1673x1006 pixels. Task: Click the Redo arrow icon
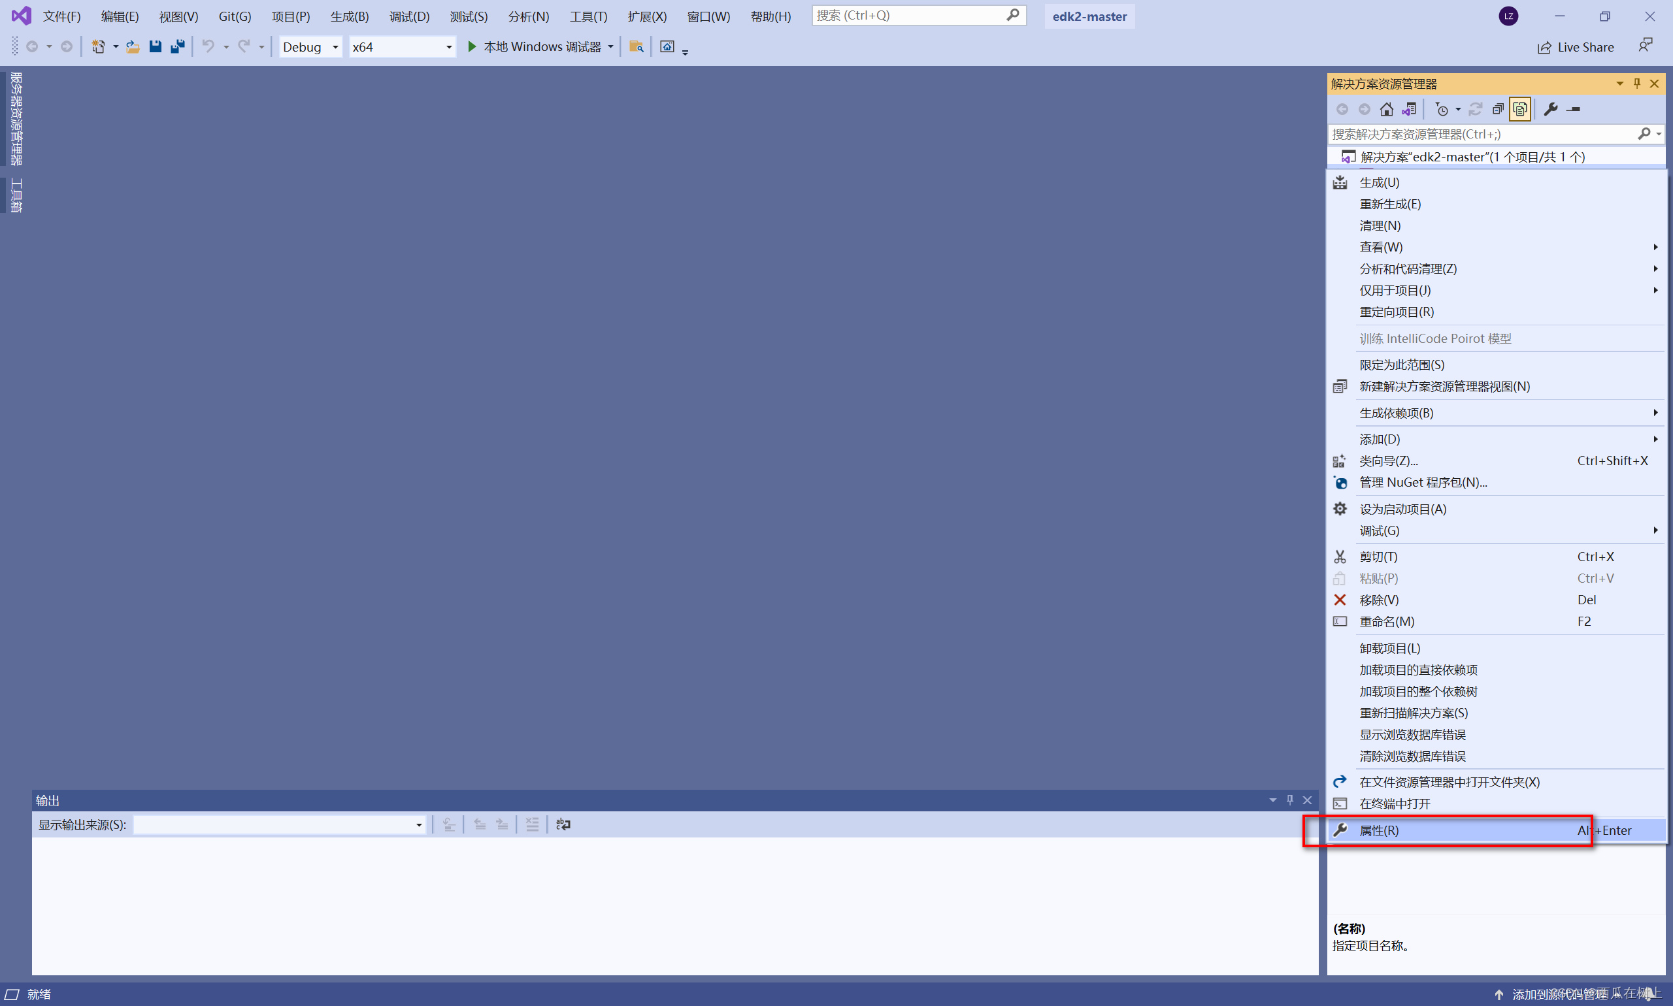[244, 47]
